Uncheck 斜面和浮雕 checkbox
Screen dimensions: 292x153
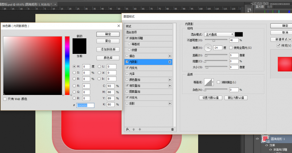[127, 38]
